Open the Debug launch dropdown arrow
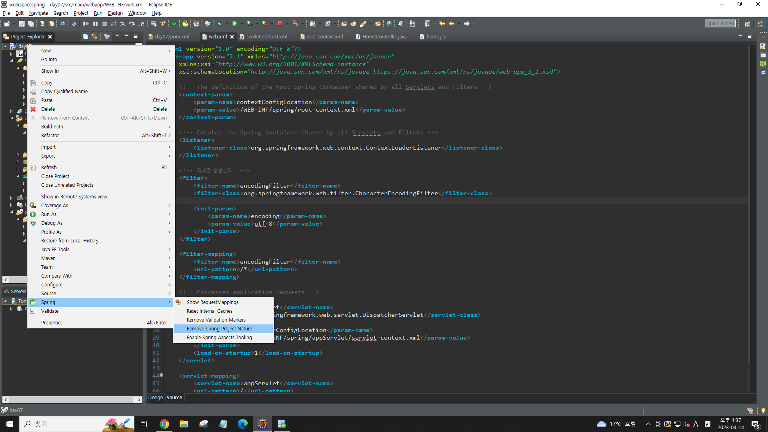The height and width of the screenshot is (432, 768). pyautogui.click(x=226, y=24)
